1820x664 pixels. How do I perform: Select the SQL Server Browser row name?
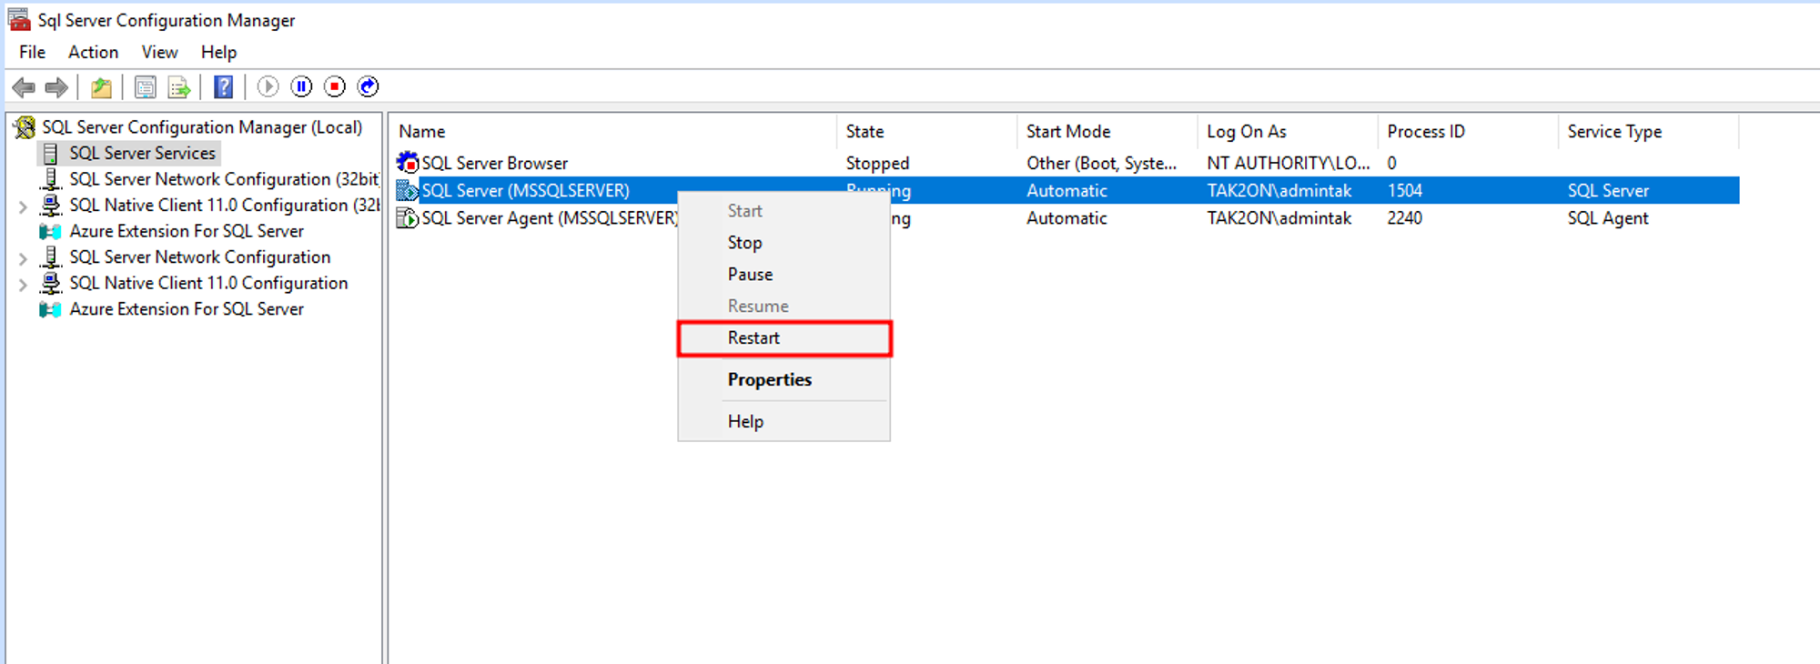[x=494, y=164]
